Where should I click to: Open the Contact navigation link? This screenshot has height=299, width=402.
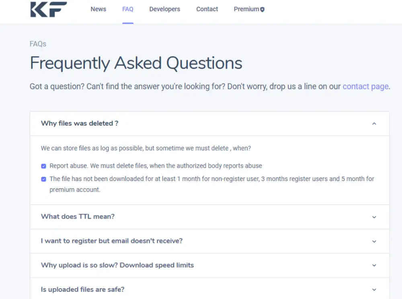207,9
